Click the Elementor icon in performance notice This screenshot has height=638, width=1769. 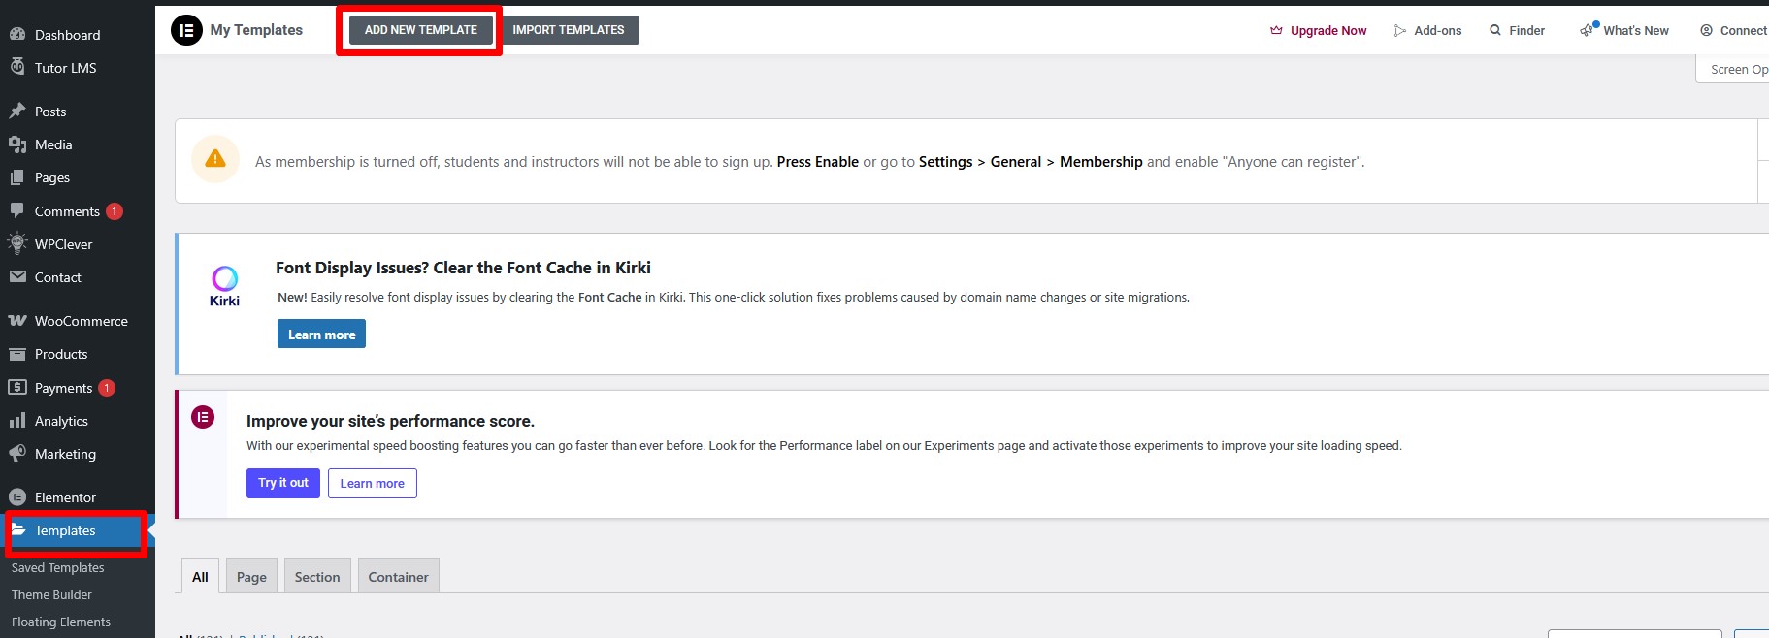pyautogui.click(x=203, y=417)
